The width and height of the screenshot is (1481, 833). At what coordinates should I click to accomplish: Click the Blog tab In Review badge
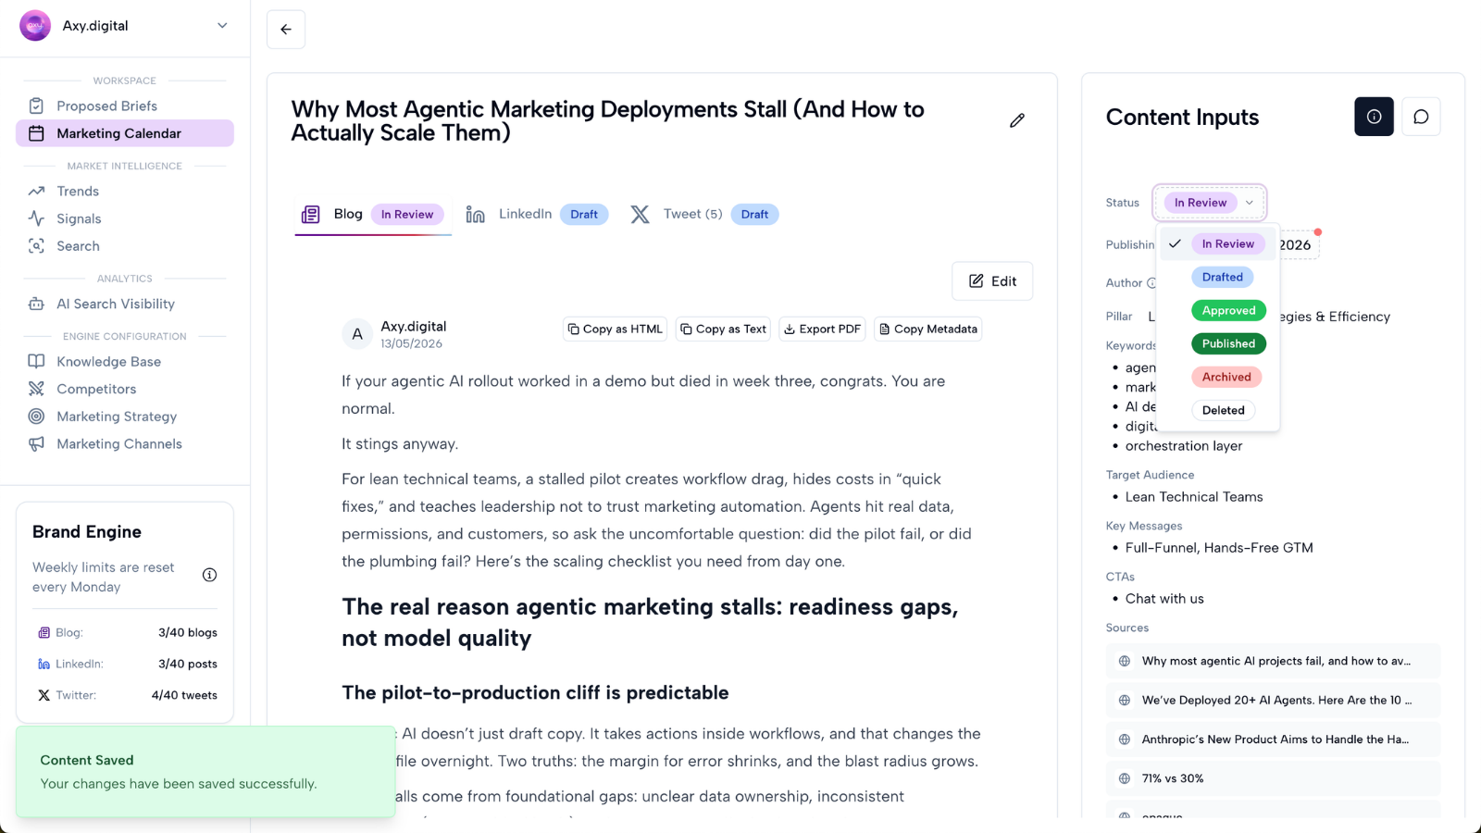coord(407,215)
